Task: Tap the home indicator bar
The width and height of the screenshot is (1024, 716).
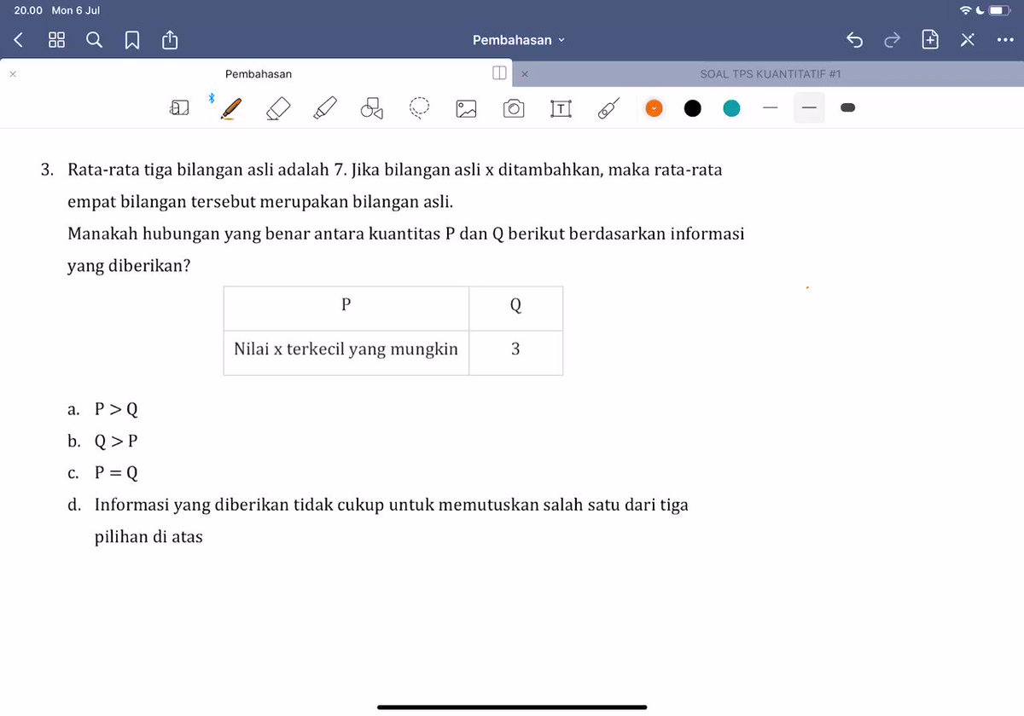Action: (512, 707)
